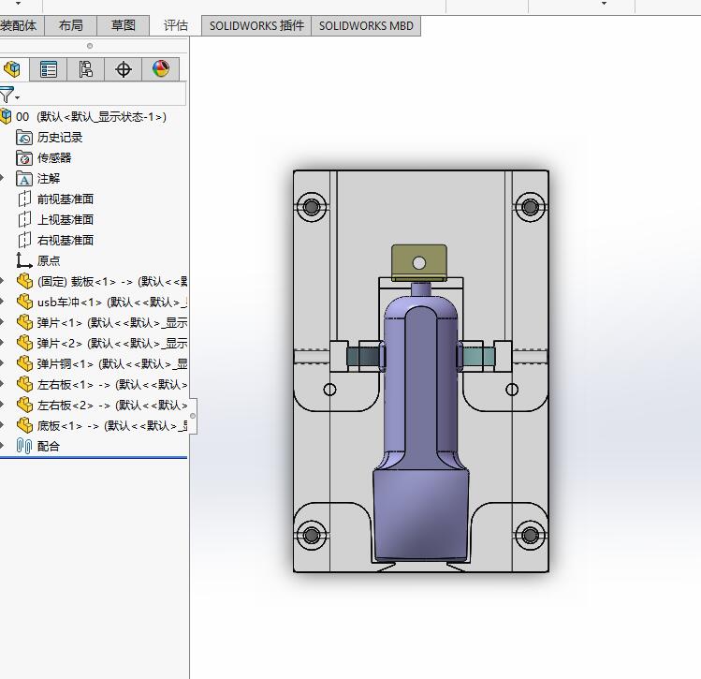Image resolution: width=701 pixels, height=679 pixels.
Task: Open the DimXpertManager crosshair tab
Action: [123, 69]
